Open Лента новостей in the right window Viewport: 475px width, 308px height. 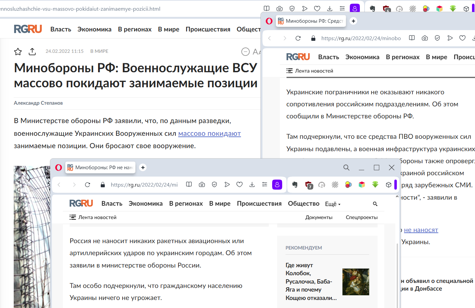310,71
